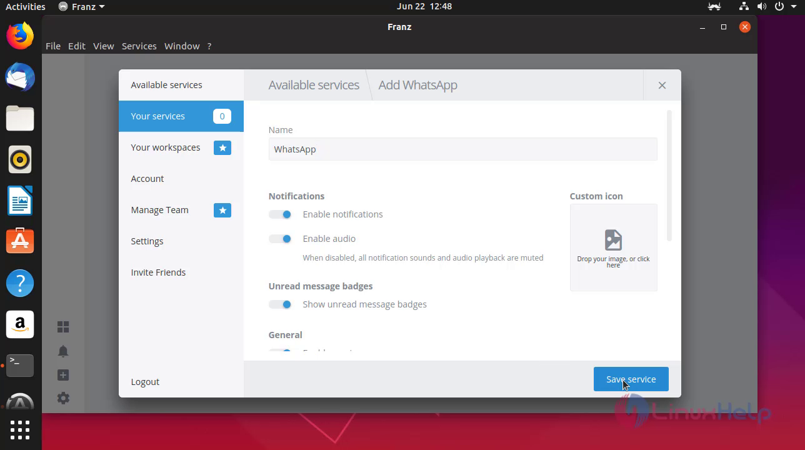Click the Amazon icon in the dock
The width and height of the screenshot is (805, 450).
coord(20,324)
